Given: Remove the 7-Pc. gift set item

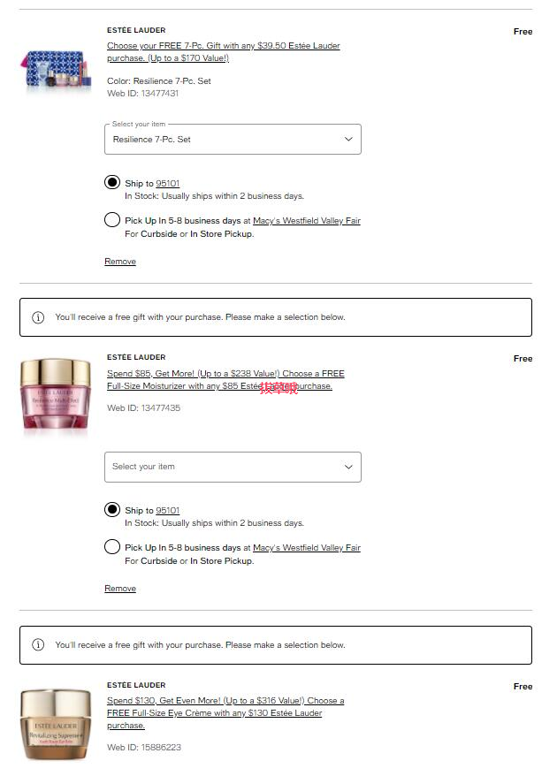Looking at the screenshot, I should pos(120,262).
